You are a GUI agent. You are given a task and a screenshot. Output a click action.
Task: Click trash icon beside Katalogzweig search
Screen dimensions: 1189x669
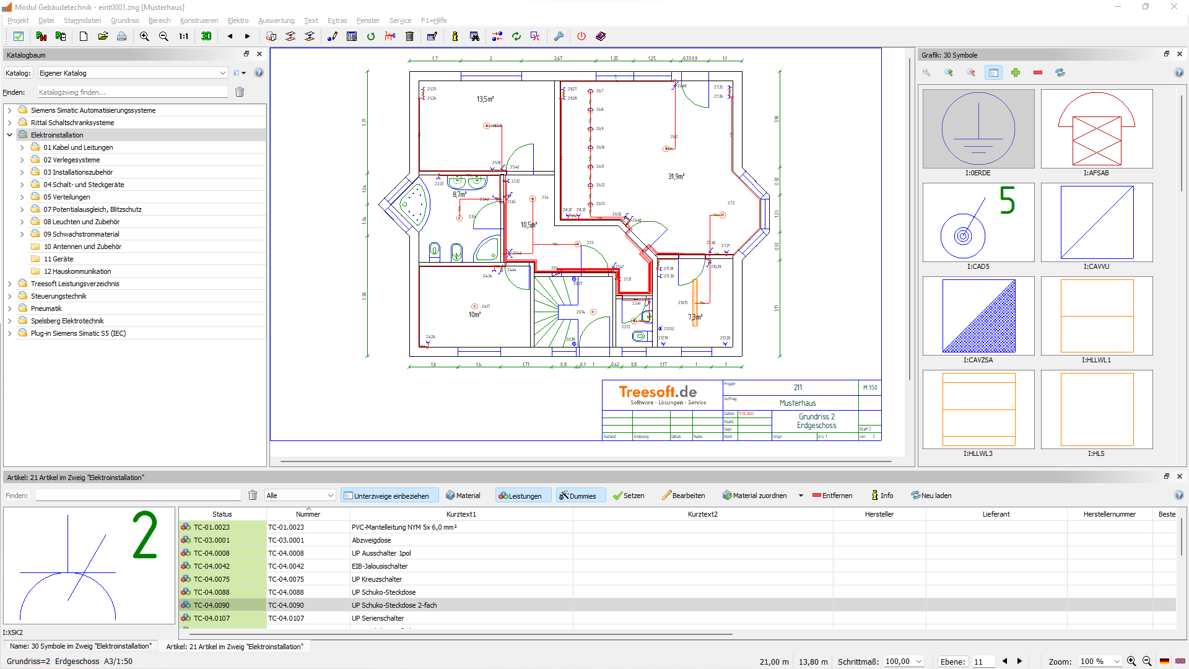(x=240, y=92)
